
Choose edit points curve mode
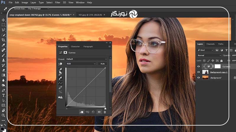pos(60,83)
